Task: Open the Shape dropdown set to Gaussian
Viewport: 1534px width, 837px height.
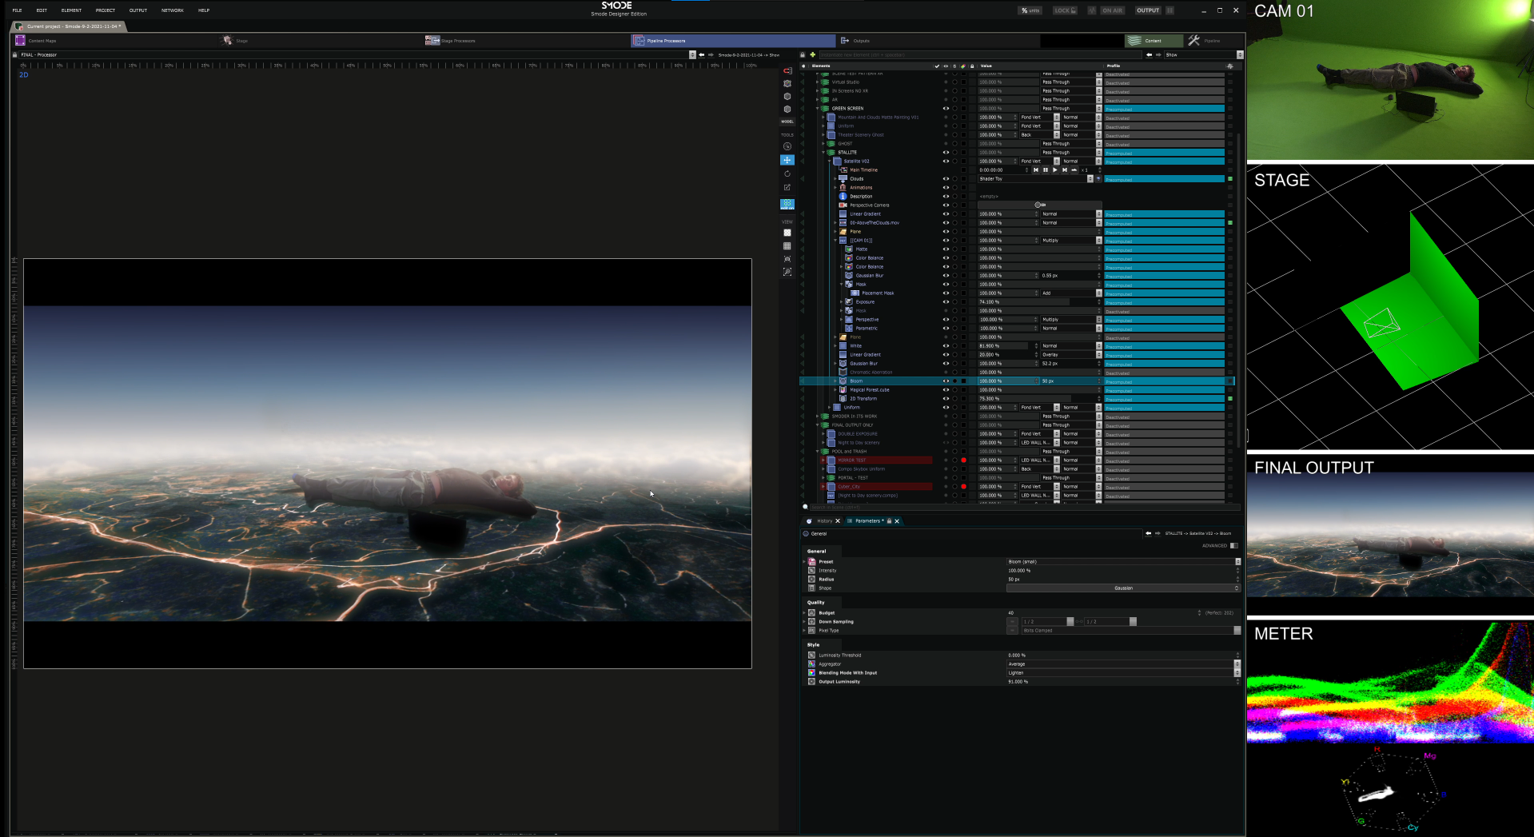Action: click(1122, 588)
